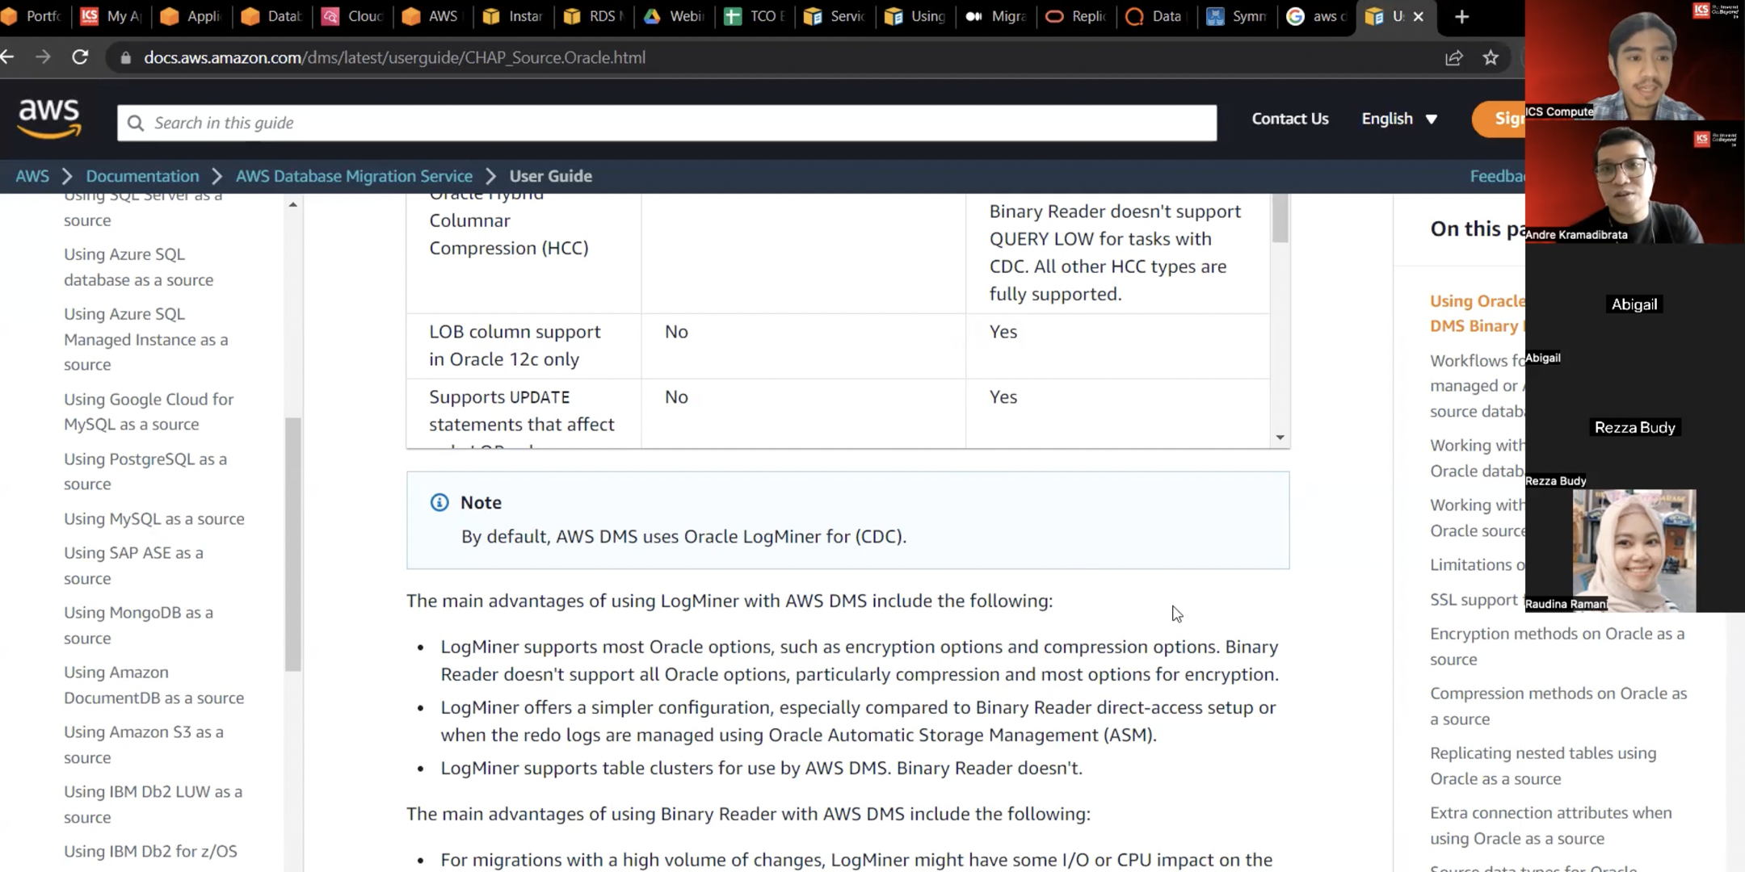Click sidebar scroll up arrow
The height and width of the screenshot is (872, 1745).
click(x=292, y=204)
